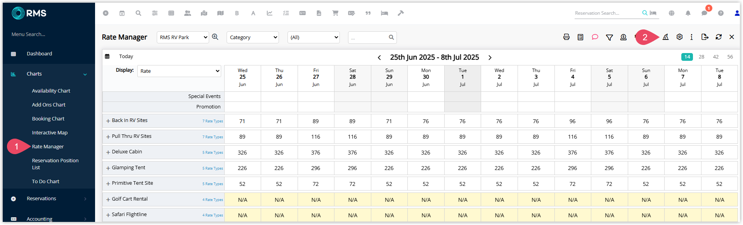743x225 pixels.
Task: Open the messages icon with badge 1
Action: point(704,13)
